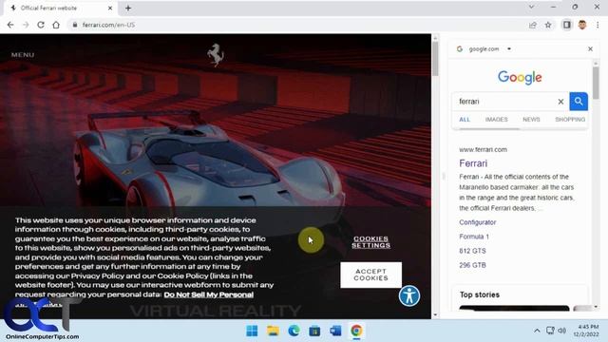Click the side panel resize handle
Screen dimensions: 608x342
coord(444,177)
